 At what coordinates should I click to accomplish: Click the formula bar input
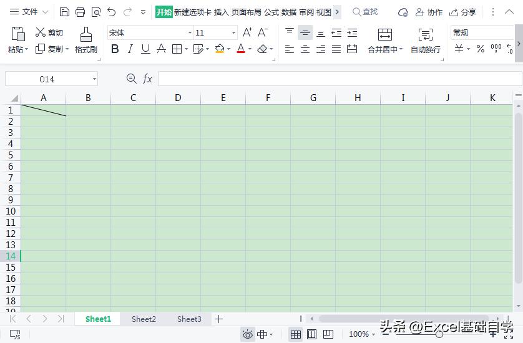tap(340, 79)
